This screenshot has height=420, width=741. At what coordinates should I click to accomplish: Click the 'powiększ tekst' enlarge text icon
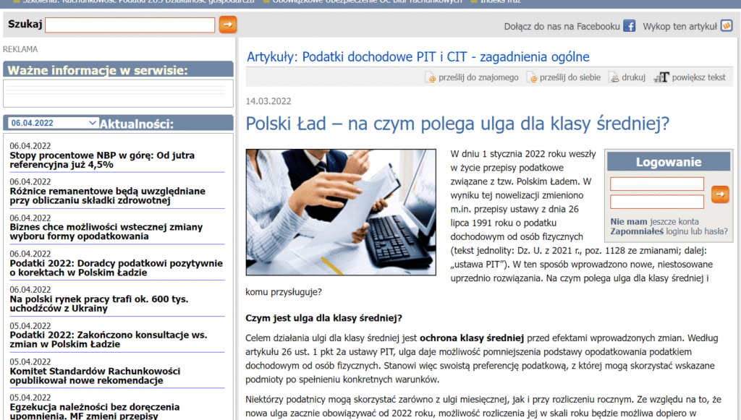[x=661, y=77]
